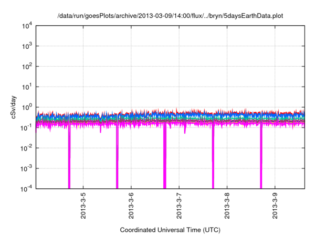This screenshot has height=235, width=336.
Task: Click the 10^-4 y-axis tick label
Action: click(26, 189)
